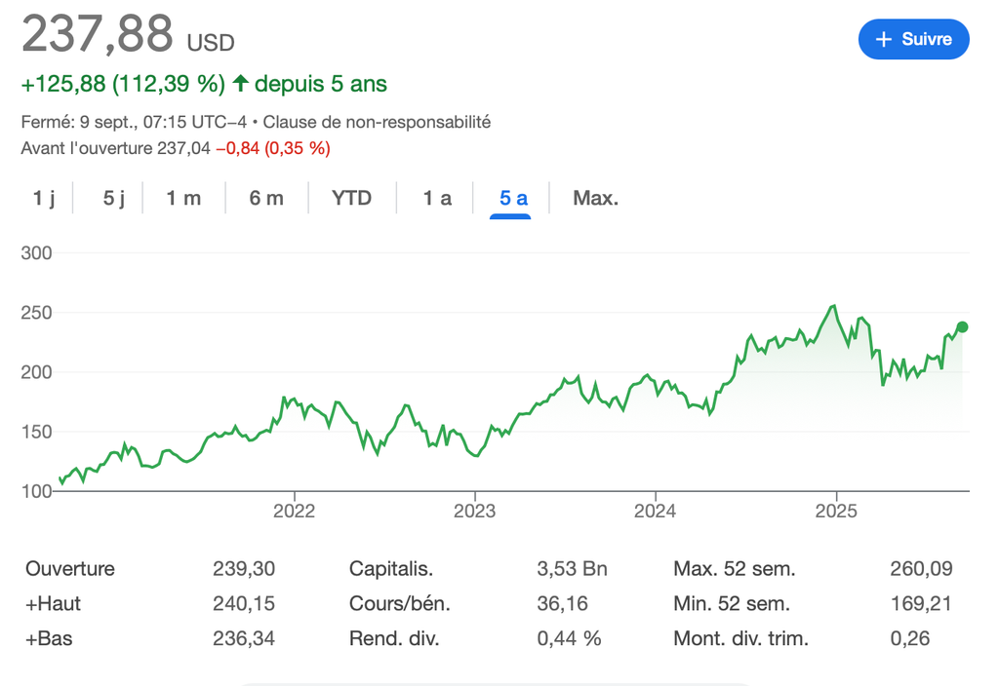Show the Max. time range

pyautogui.click(x=595, y=198)
